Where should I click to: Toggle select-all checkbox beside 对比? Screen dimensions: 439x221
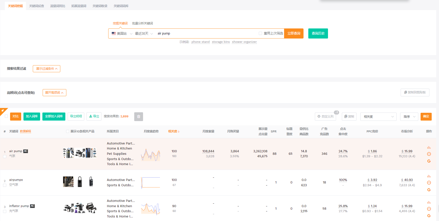pyautogui.click(x=6, y=116)
